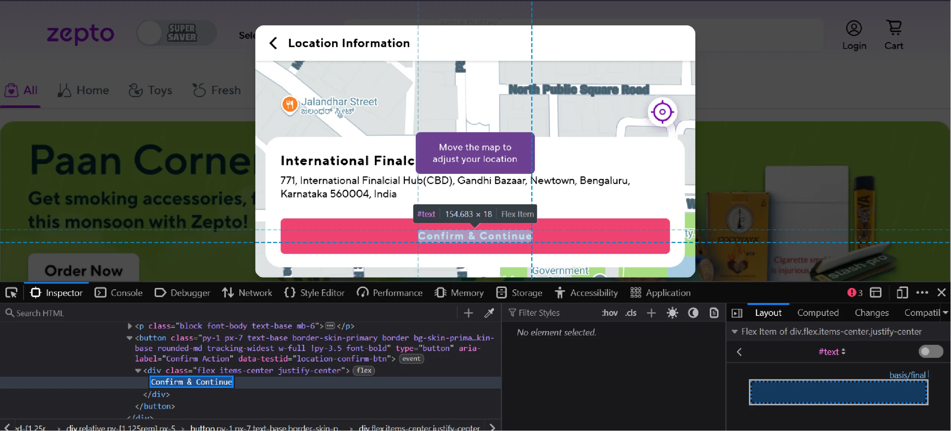The width and height of the screenshot is (951, 431).
Task: Switch to the Changes sidebar tab
Action: tap(872, 313)
